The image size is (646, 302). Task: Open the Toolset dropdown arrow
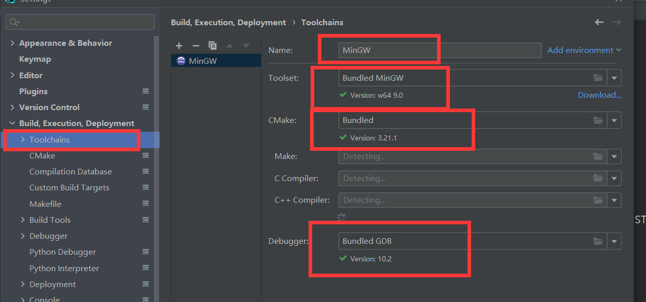pyautogui.click(x=614, y=78)
